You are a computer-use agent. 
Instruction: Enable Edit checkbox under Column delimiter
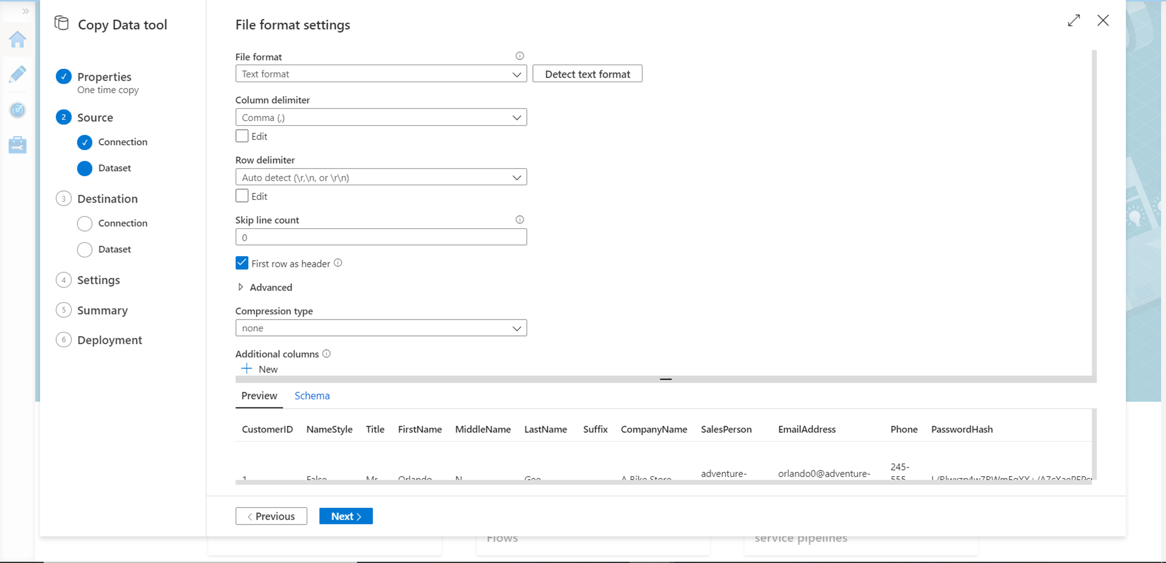(x=242, y=136)
